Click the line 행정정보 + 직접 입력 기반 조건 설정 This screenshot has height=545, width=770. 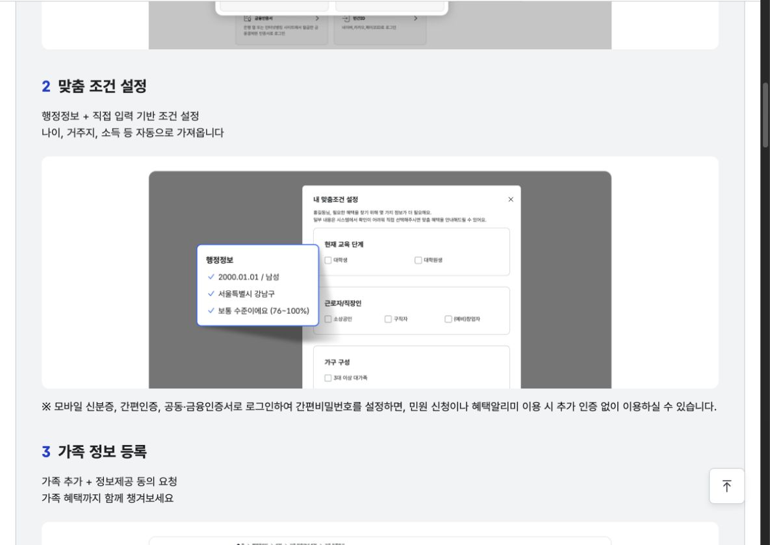(x=120, y=116)
